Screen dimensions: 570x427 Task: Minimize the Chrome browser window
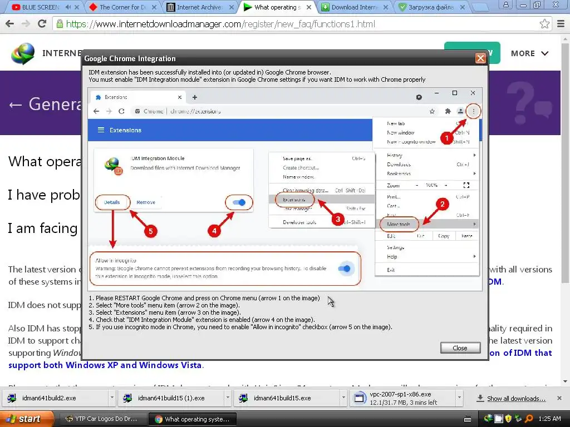point(523,5)
